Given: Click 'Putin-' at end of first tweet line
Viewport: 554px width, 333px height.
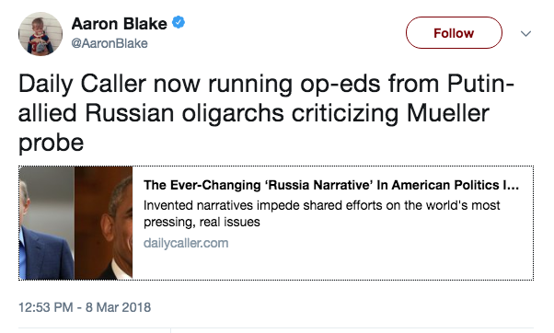Looking at the screenshot, I should coord(480,84).
